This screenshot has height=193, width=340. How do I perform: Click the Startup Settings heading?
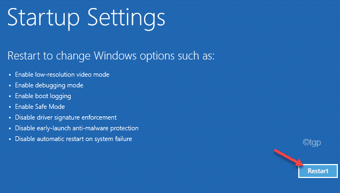[86, 18]
